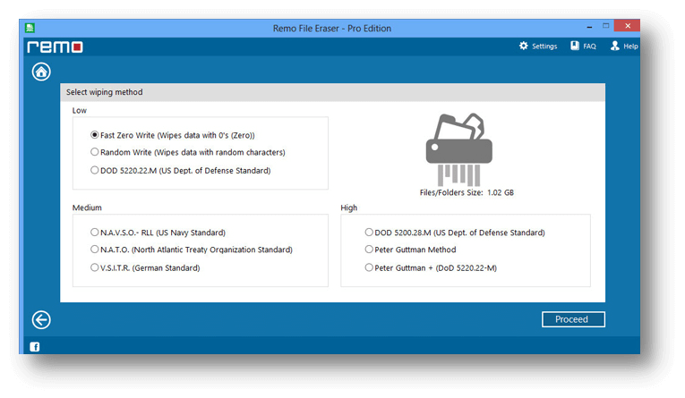
Task: Choose N.A.T.O. standard wiping method
Action: coord(192,250)
